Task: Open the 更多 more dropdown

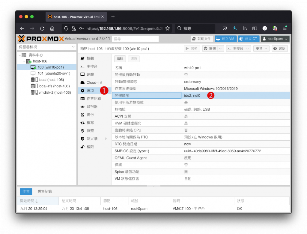Action: 261,48
